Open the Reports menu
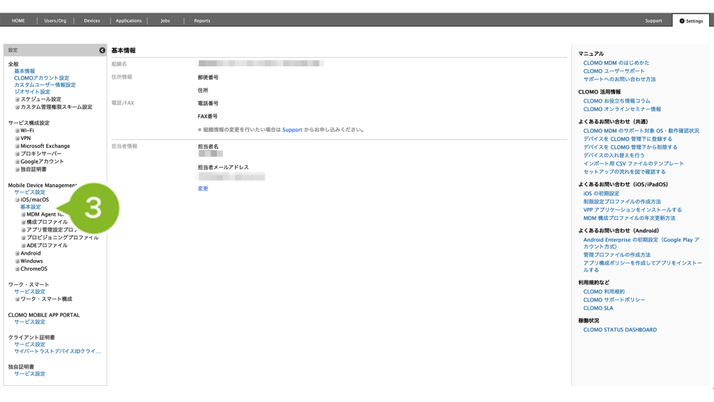 coord(202,21)
